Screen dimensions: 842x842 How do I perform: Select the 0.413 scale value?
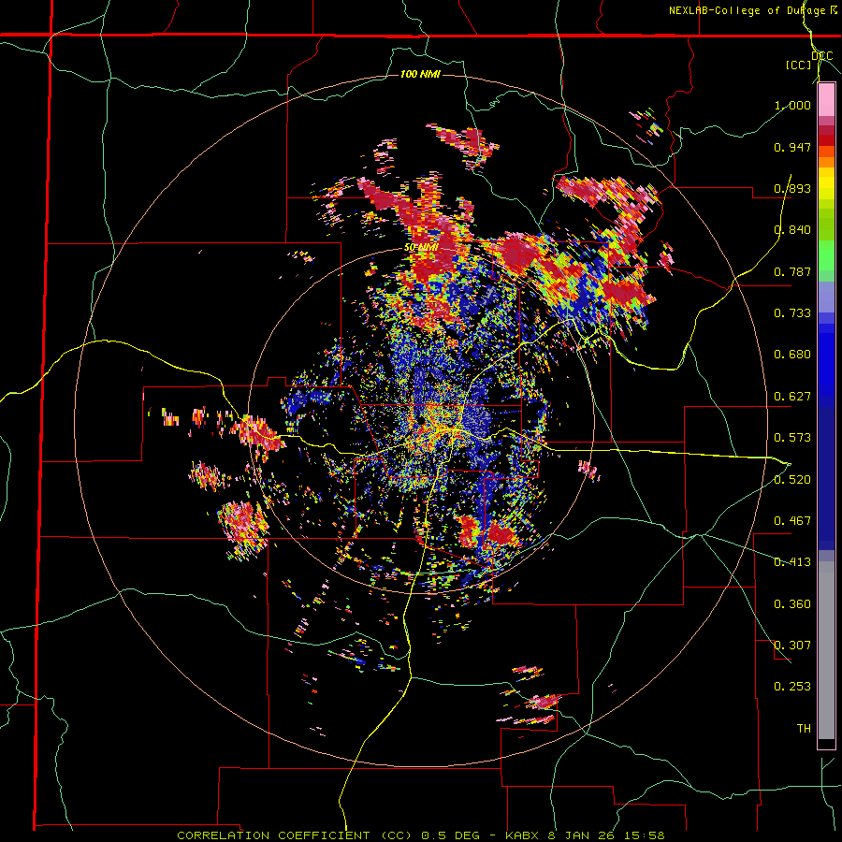tap(792, 562)
